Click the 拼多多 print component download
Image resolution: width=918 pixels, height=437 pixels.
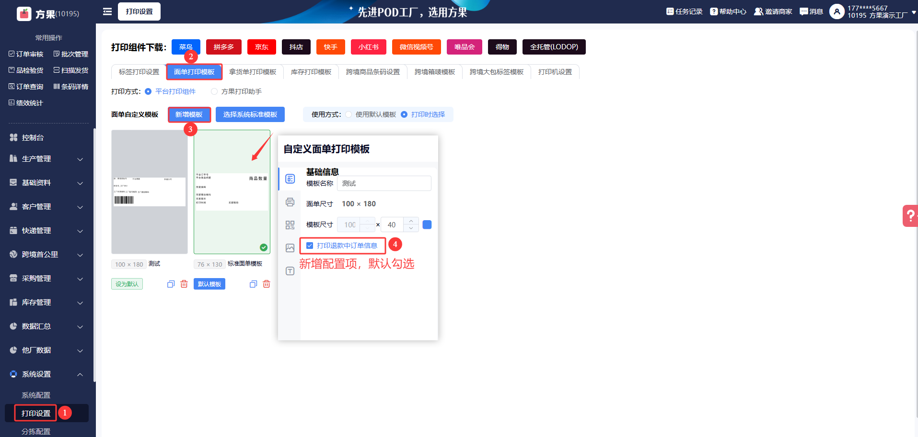pyautogui.click(x=224, y=47)
